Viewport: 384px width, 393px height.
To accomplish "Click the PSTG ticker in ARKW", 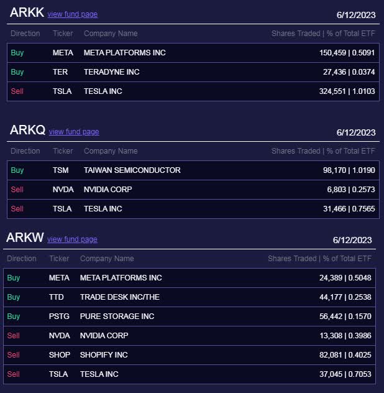I will click(x=59, y=317).
